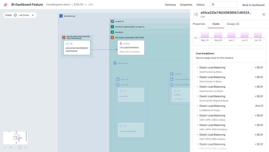Viewport: 269px width, 152px height.
Task: Edit the Costs date range pencil icon
Action: point(33,15)
